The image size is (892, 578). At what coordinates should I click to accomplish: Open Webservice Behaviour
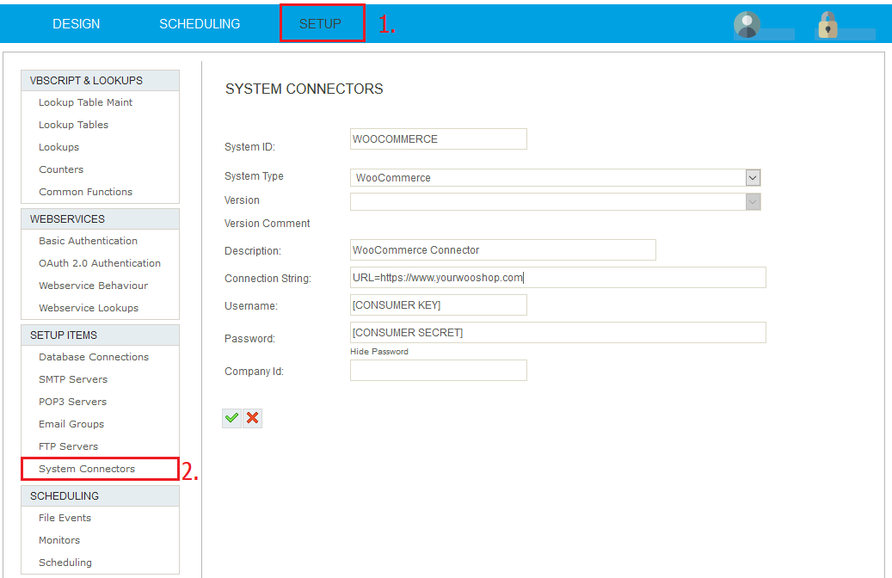coord(93,286)
